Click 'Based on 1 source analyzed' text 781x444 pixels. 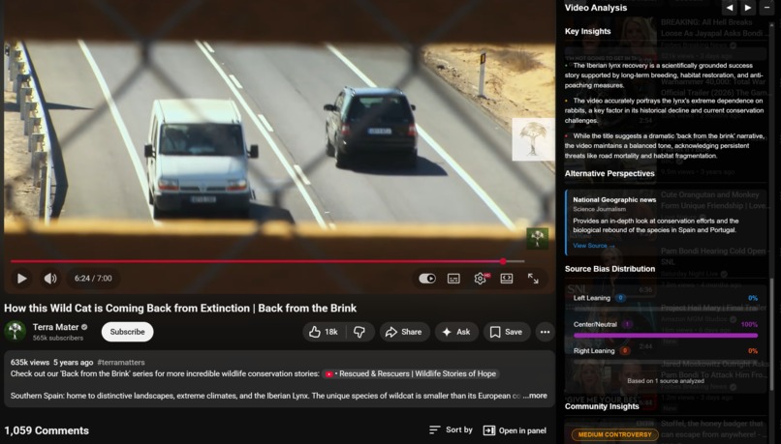(666, 381)
